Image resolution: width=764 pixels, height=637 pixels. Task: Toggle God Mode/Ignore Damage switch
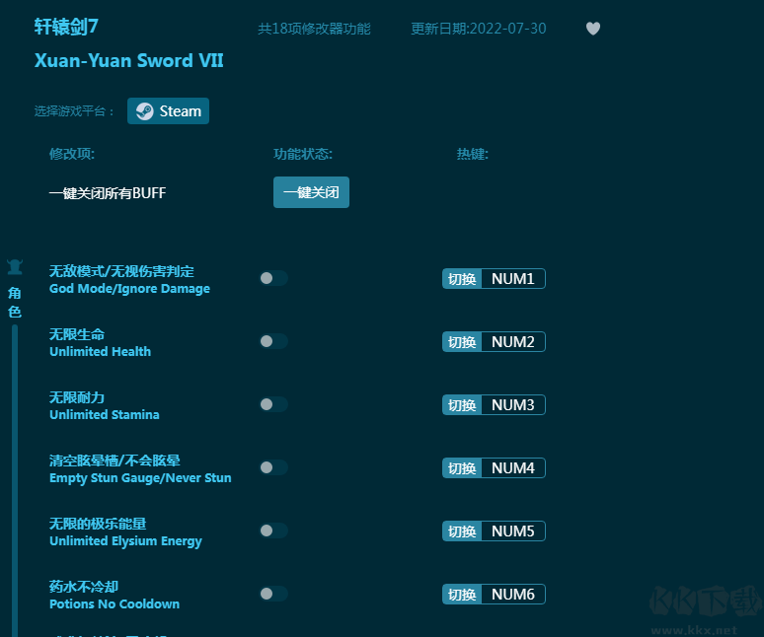(x=273, y=278)
